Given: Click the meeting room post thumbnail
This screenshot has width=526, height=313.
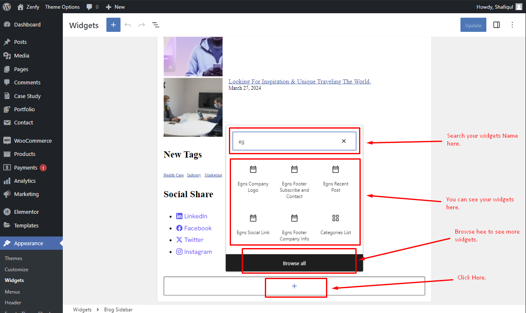Looking at the screenshot, I should pos(193,107).
